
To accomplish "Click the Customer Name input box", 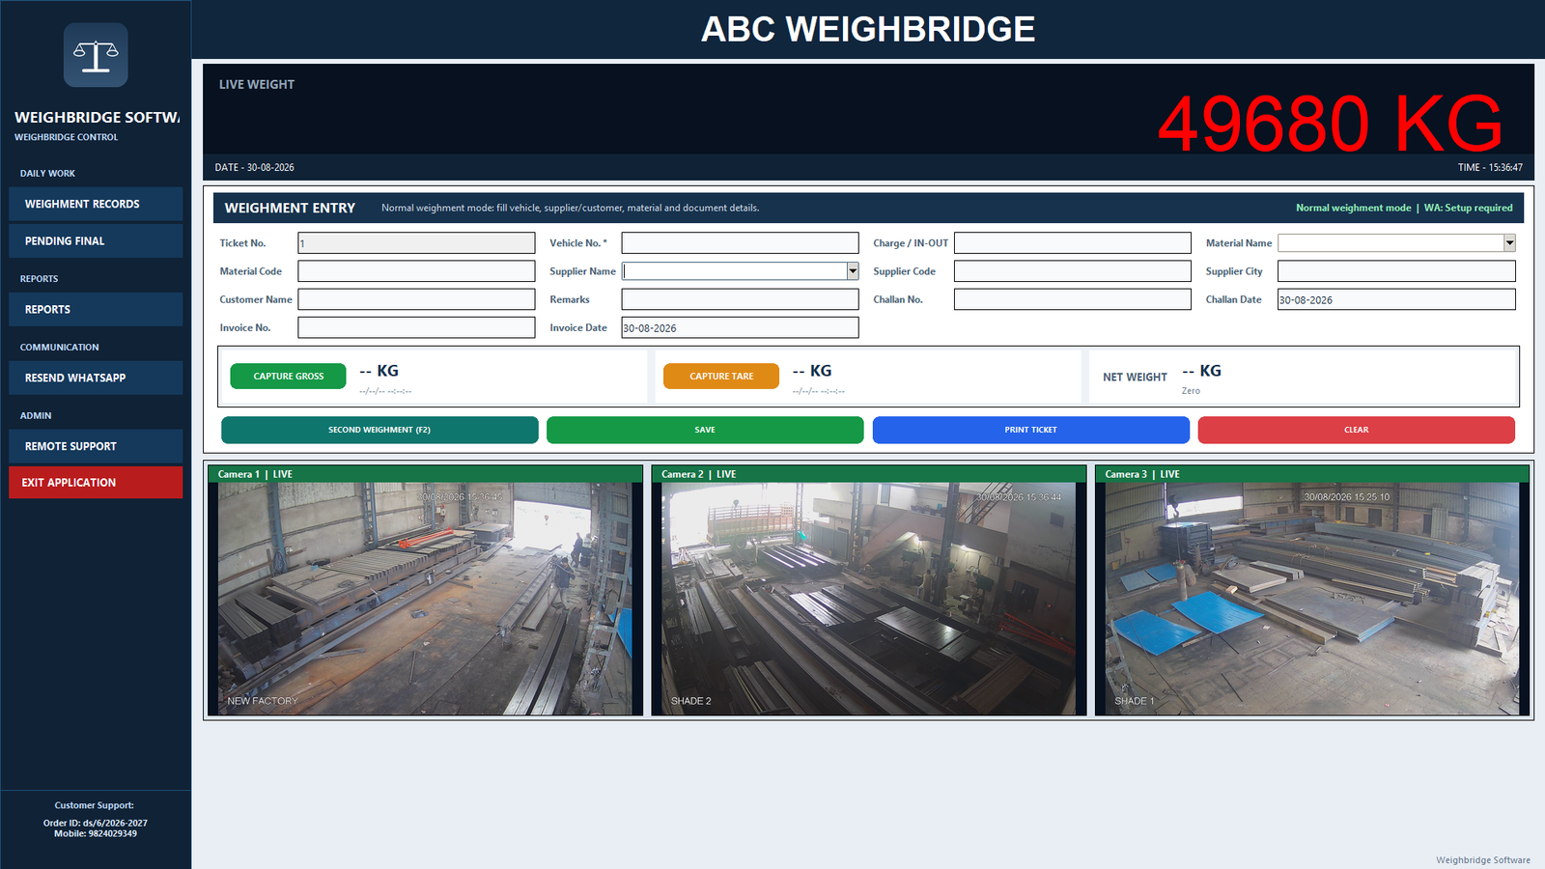I will (x=416, y=299).
